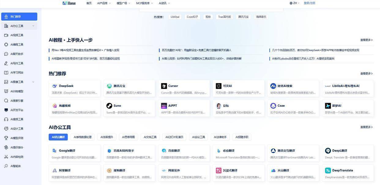
Task: Click the 海螺视频 app icon
Action: pyautogui.click(x=54, y=106)
